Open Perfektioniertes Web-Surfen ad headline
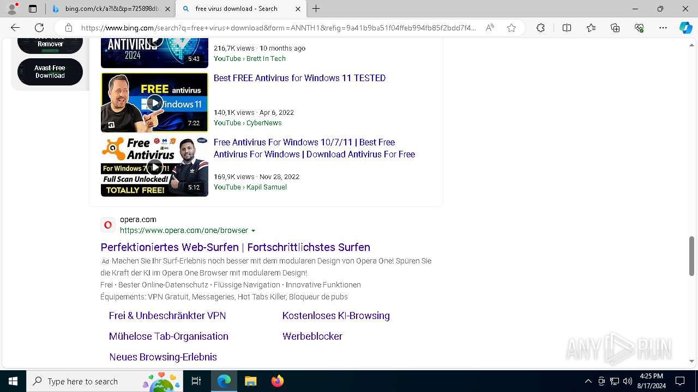The height and width of the screenshot is (392, 698). pyautogui.click(x=236, y=247)
